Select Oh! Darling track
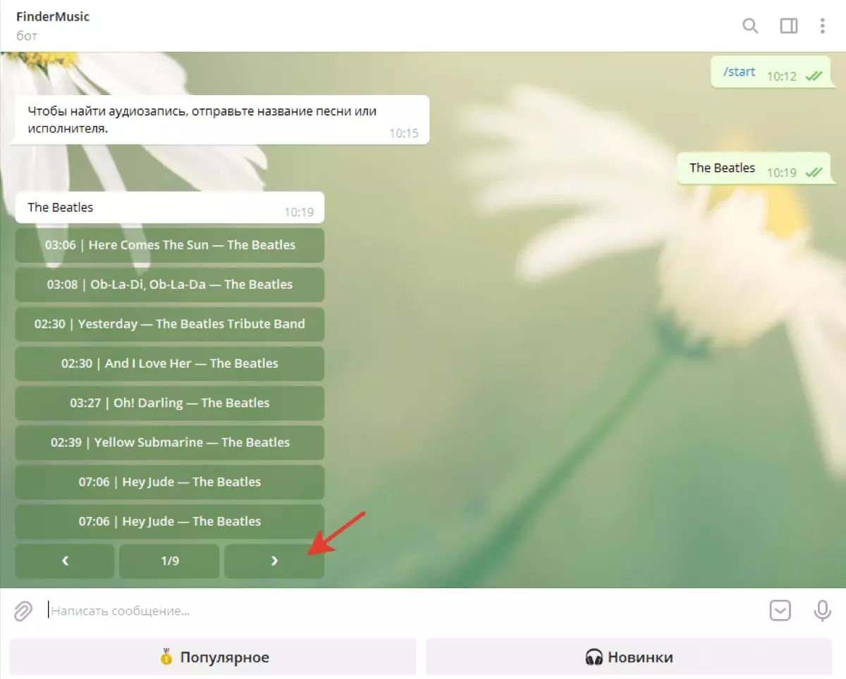The image size is (846, 679). pyautogui.click(x=169, y=403)
